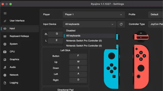Click the Logging document icon

pyautogui.click(x=5, y=83)
